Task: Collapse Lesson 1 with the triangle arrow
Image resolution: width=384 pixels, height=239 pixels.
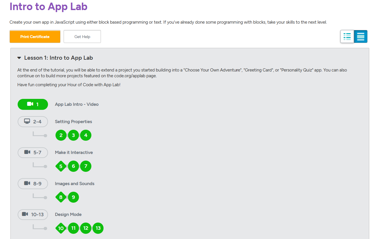Action: coord(19,58)
